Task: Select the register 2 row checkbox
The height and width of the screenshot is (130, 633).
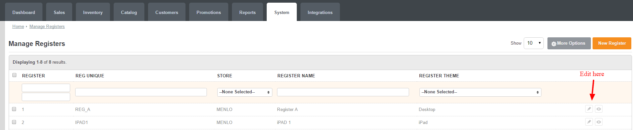Action: click(x=14, y=122)
